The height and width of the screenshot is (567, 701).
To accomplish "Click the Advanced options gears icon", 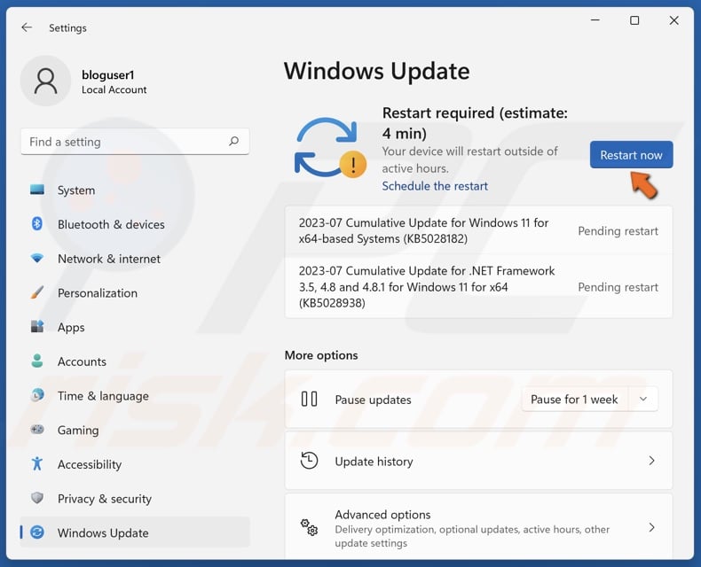I will [x=309, y=527].
